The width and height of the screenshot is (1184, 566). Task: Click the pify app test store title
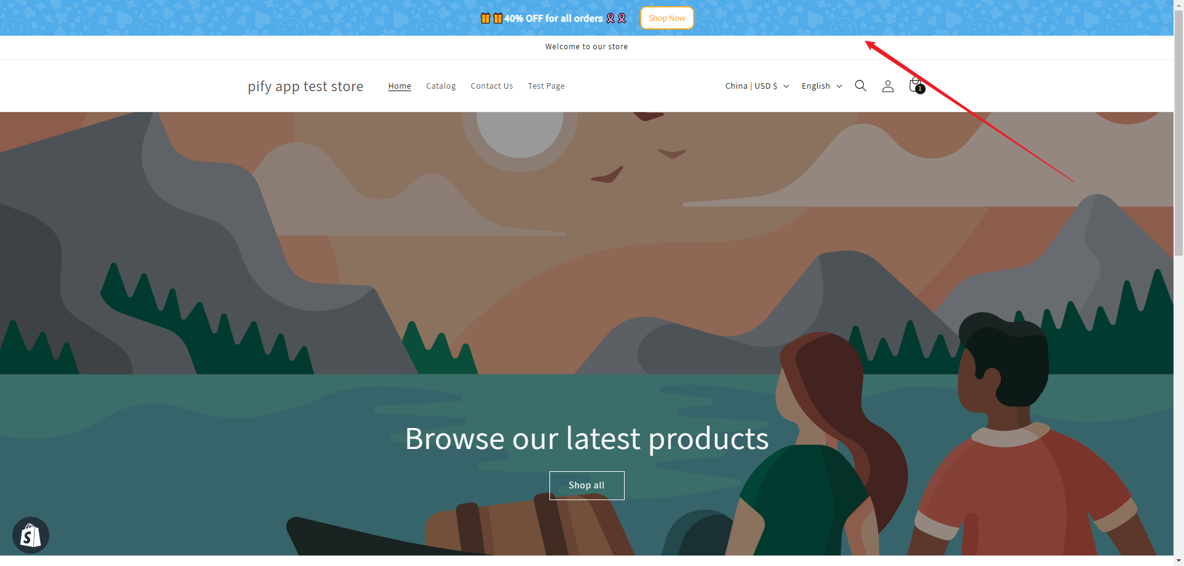pyautogui.click(x=305, y=86)
